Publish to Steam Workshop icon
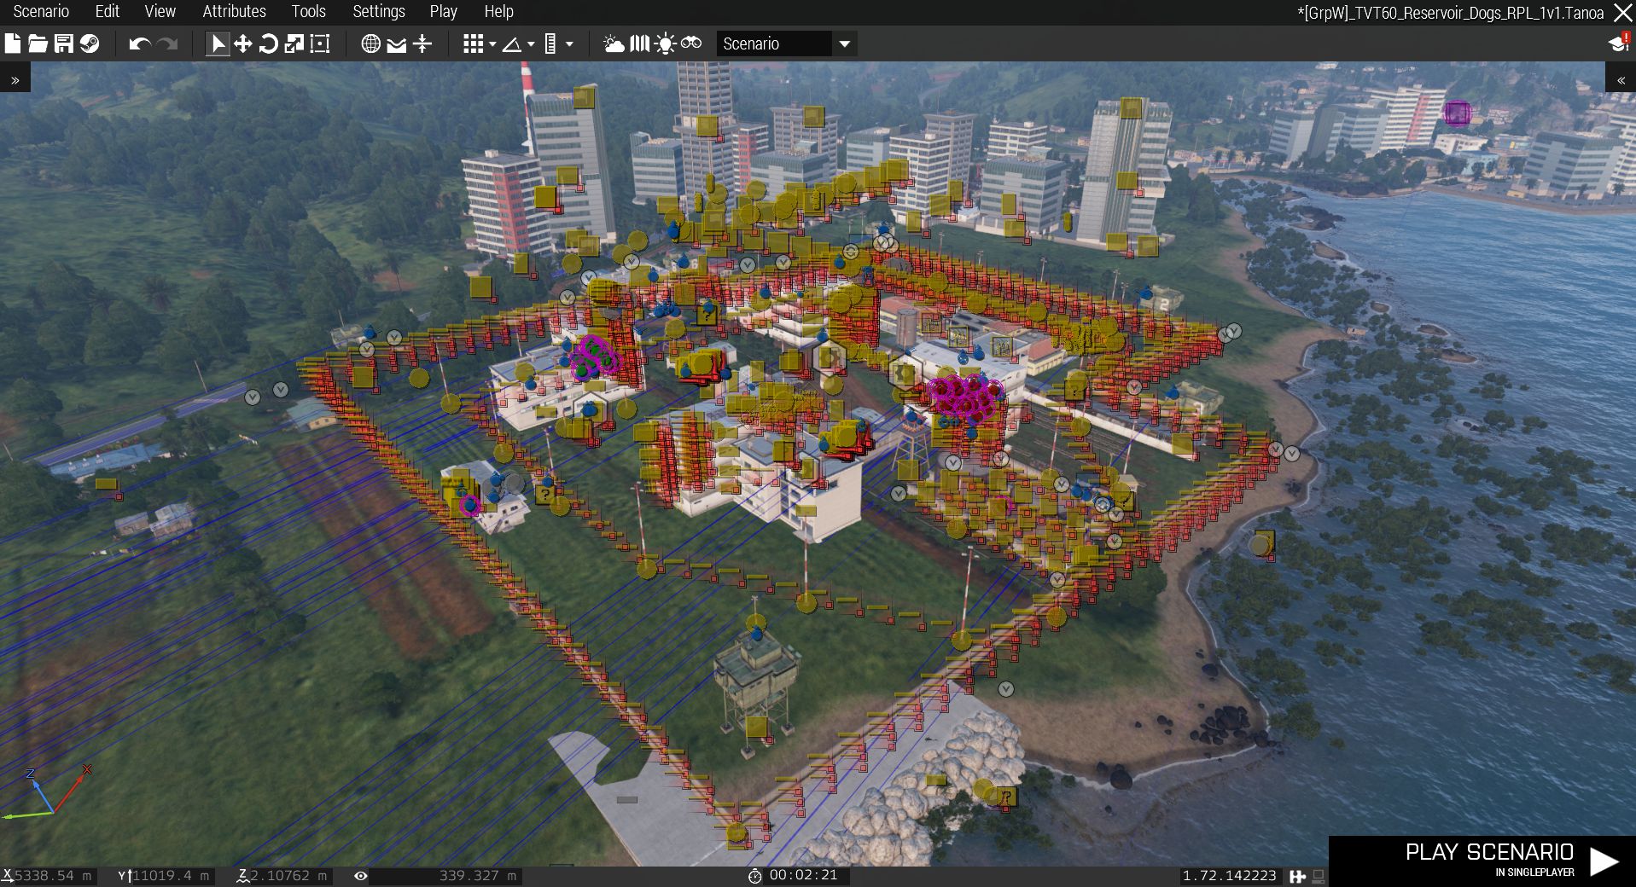Screen dimensions: 1636x887 [90, 43]
